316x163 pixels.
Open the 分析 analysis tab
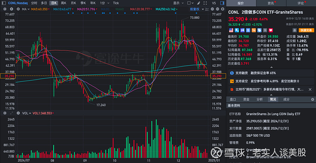(x=260, y=99)
